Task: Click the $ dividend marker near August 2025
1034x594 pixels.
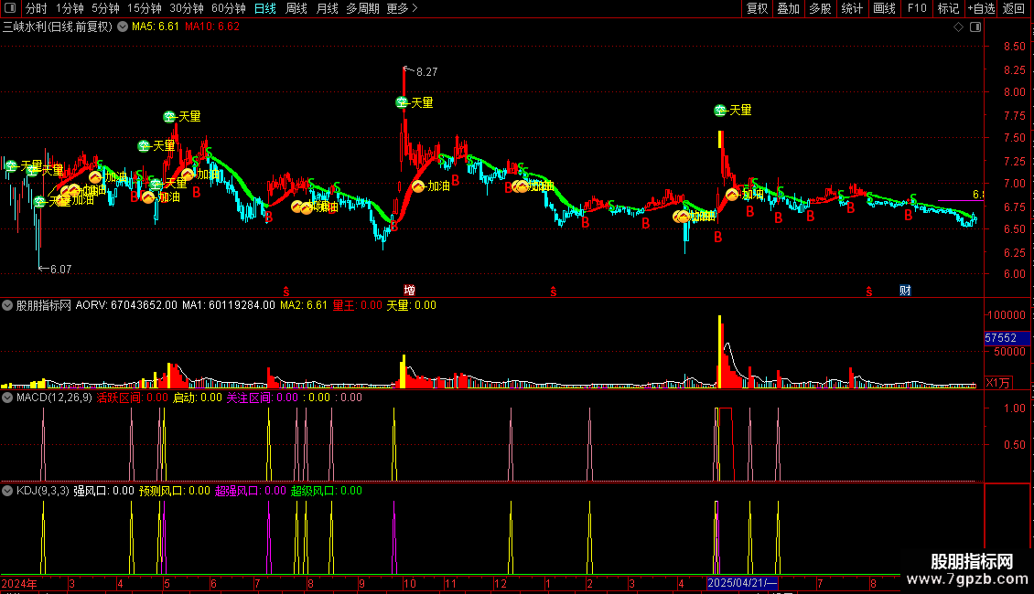Action: click(x=869, y=292)
